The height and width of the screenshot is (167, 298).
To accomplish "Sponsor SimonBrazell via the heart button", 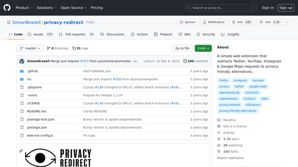I will click(x=187, y=22).
